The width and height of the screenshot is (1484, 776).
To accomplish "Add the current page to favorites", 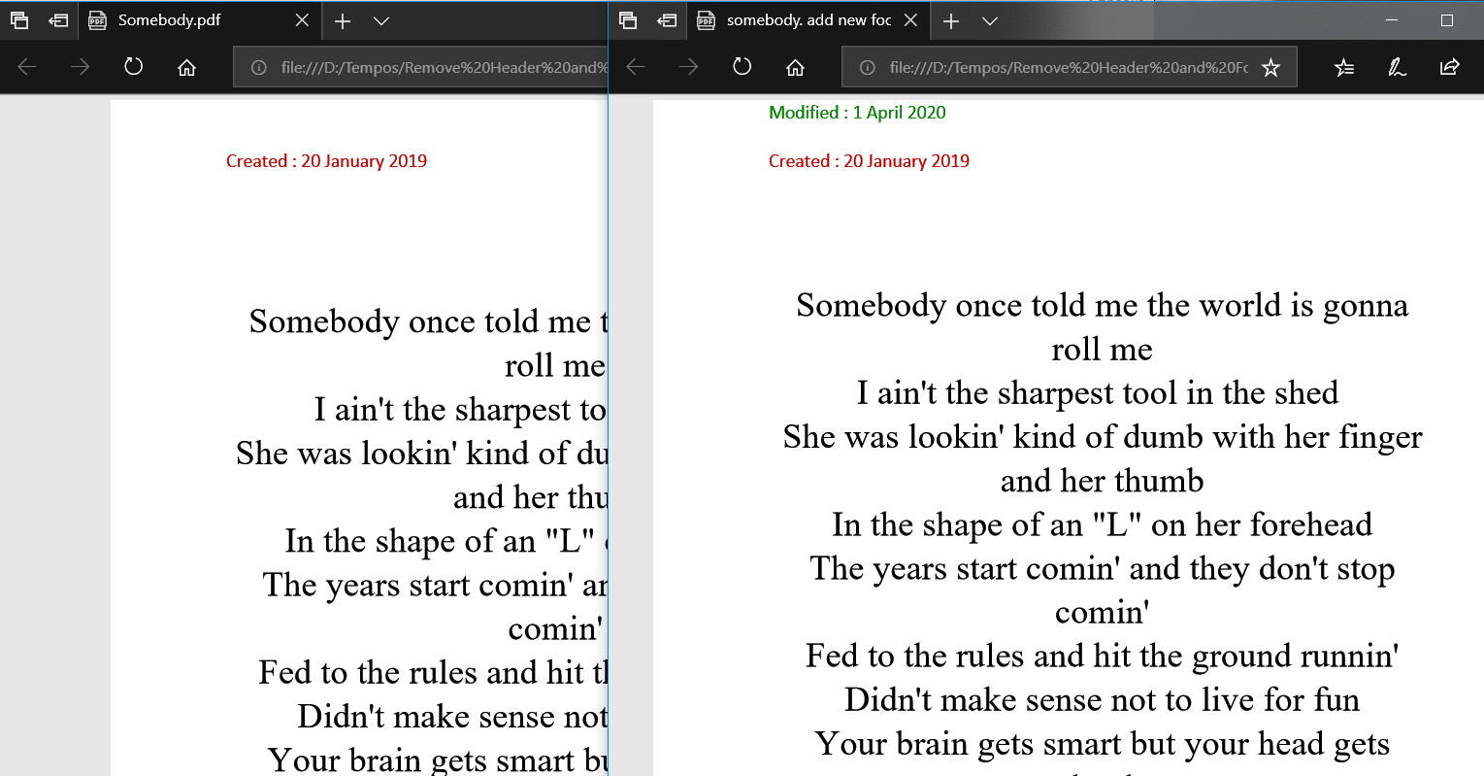I will [1270, 66].
